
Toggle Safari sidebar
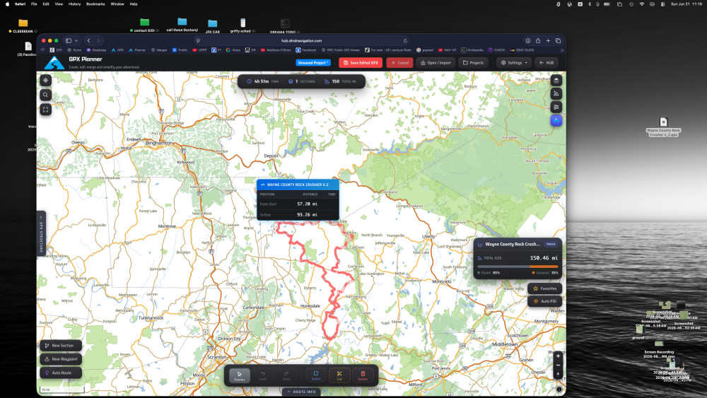pyautogui.click(x=69, y=40)
